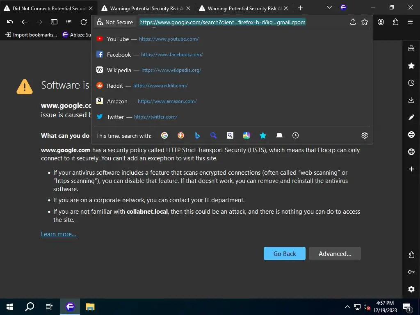Open settings gear in right sidebar

411,289
